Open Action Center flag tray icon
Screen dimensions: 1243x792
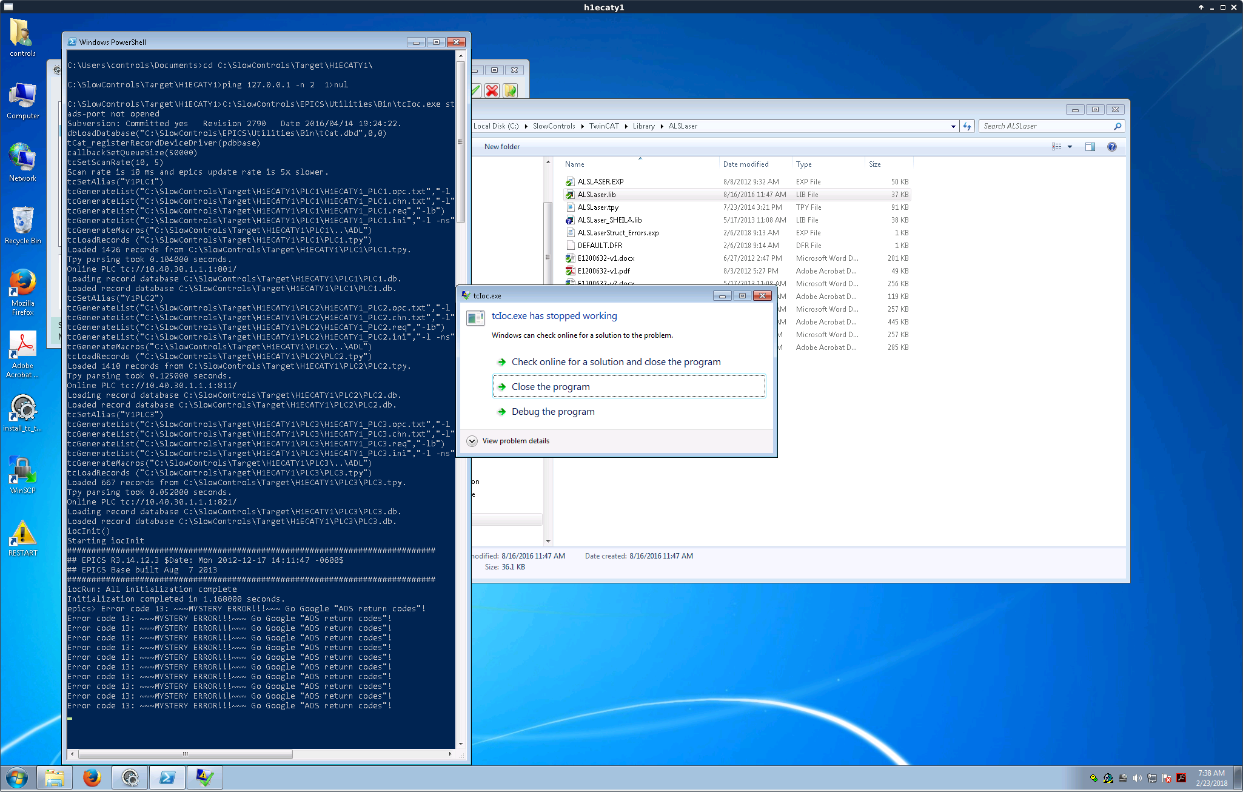1167,778
